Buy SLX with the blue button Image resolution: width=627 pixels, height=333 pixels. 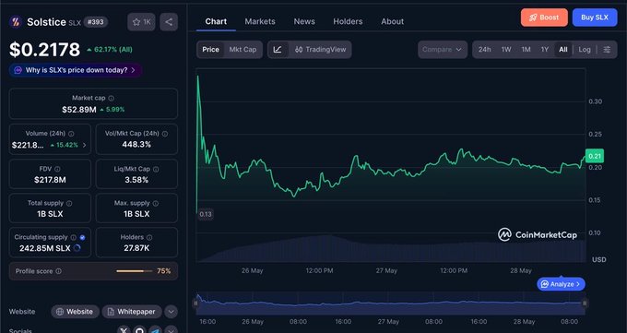(595, 18)
